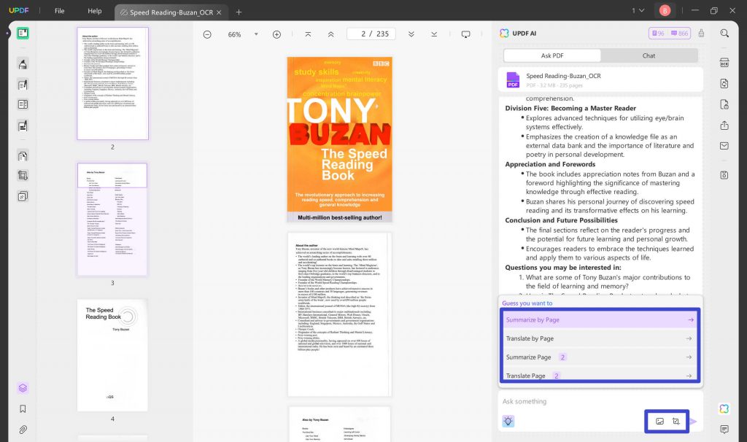Click the share icon in right sidebar
Screen dimensions: 747x442
tap(724, 125)
